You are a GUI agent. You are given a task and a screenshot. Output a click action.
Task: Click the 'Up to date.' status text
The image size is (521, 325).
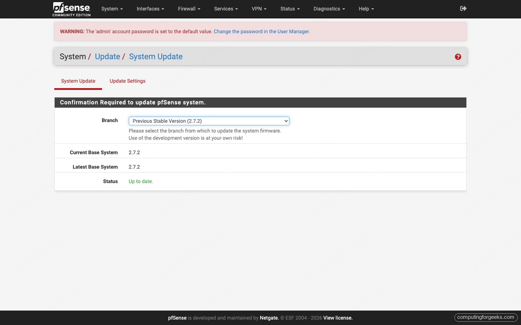(141, 181)
